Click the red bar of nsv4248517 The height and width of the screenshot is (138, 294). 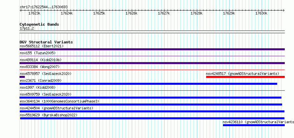pyautogui.click(x=245, y=77)
